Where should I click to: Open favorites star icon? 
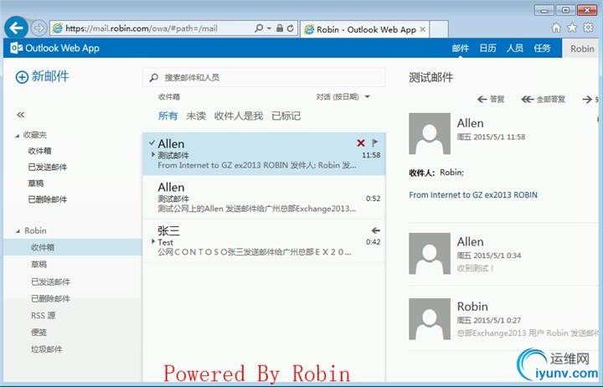[x=572, y=28]
